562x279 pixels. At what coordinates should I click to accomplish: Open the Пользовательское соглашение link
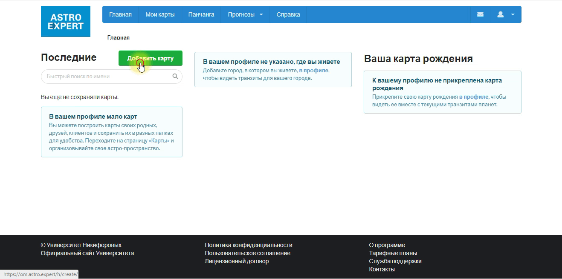(x=248, y=253)
